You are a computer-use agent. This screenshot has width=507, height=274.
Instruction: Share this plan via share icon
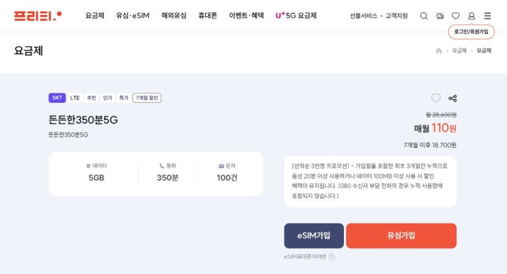point(452,98)
